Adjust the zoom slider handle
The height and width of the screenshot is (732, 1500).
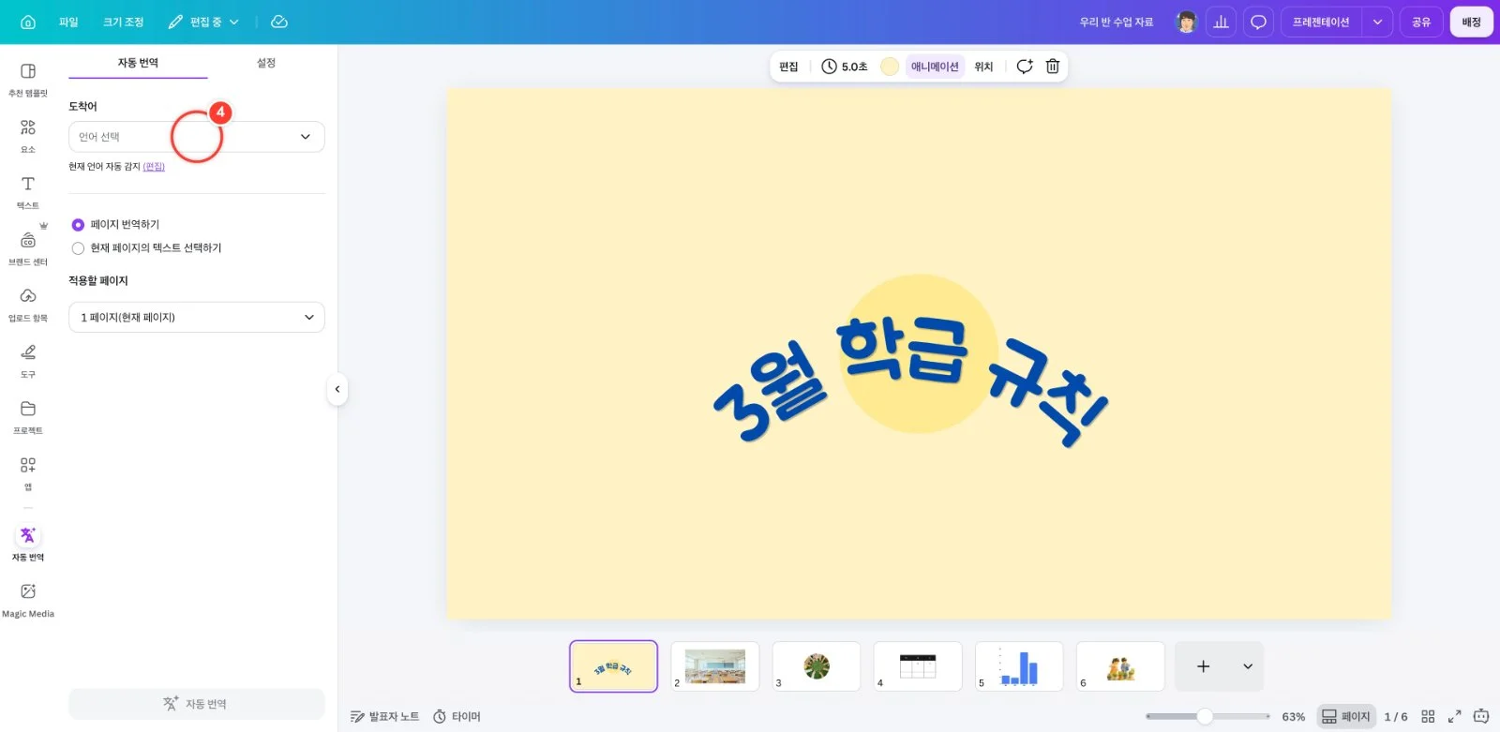tap(1205, 716)
